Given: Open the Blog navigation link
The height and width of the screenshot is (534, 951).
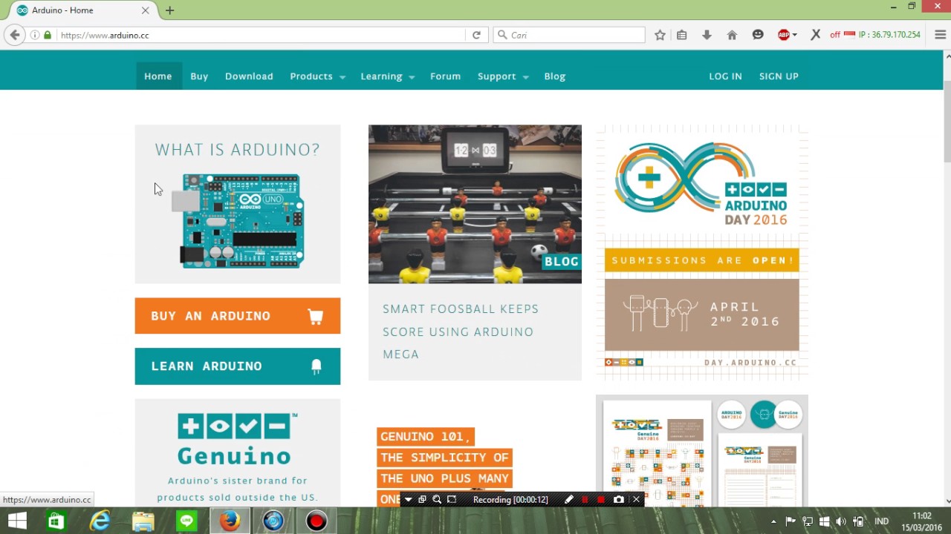Looking at the screenshot, I should pos(554,76).
